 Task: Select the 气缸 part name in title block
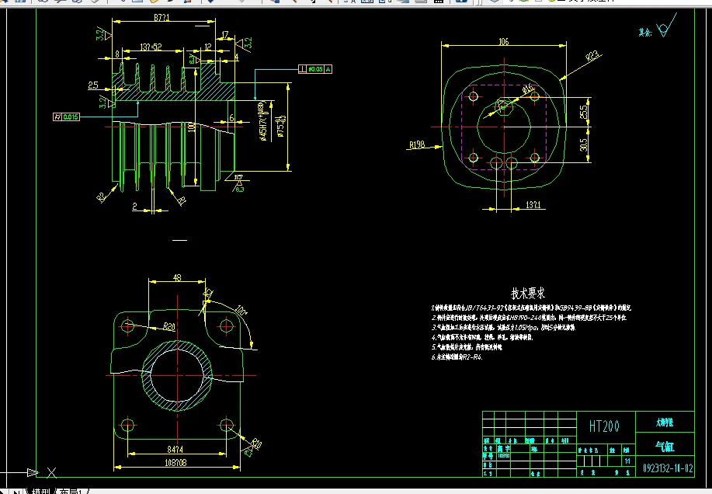665,447
